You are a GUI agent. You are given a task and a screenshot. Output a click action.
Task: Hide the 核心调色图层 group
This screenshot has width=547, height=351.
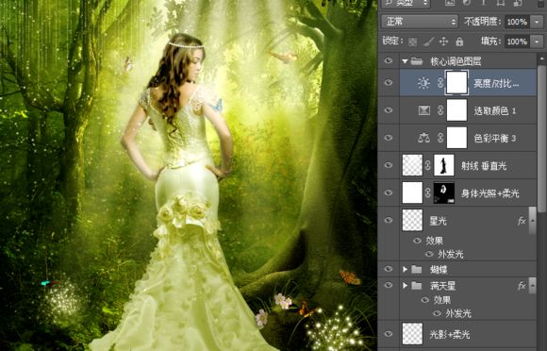point(389,61)
